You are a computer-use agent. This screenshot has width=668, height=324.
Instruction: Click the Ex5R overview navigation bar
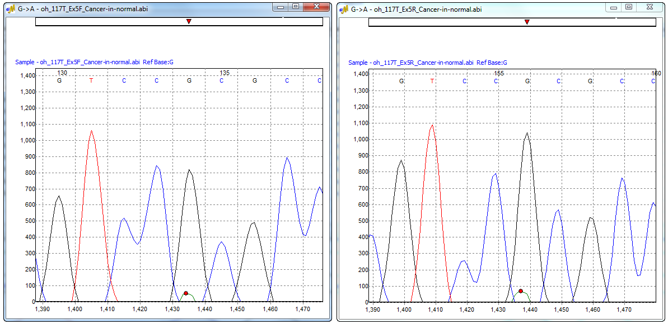(x=512, y=22)
